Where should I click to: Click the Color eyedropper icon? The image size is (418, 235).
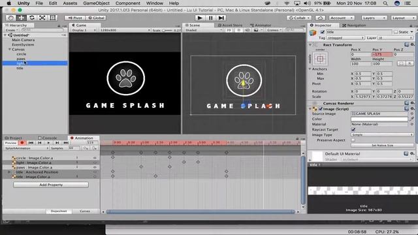[412, 119]
